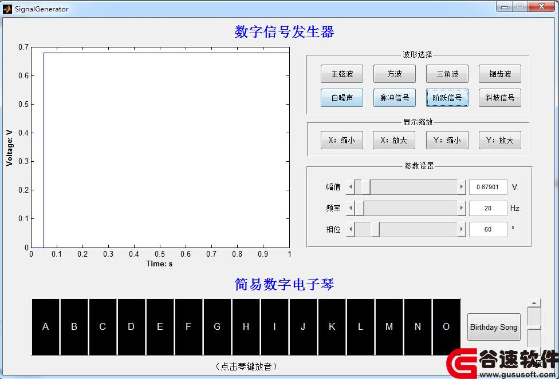Play piano key C
Screen dimensions: 559x379
103,326
